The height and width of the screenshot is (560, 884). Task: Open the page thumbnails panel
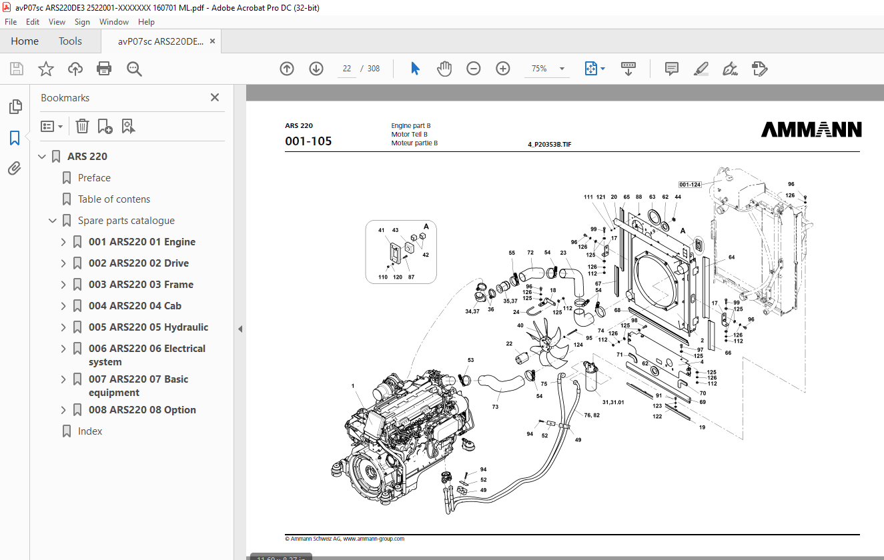(x=15, y=107)
